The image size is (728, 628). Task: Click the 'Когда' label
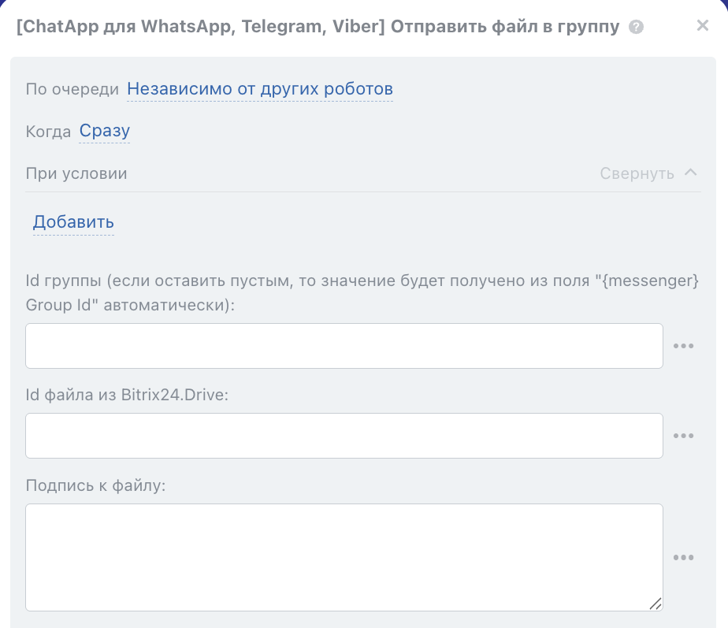tap(48, 132)
